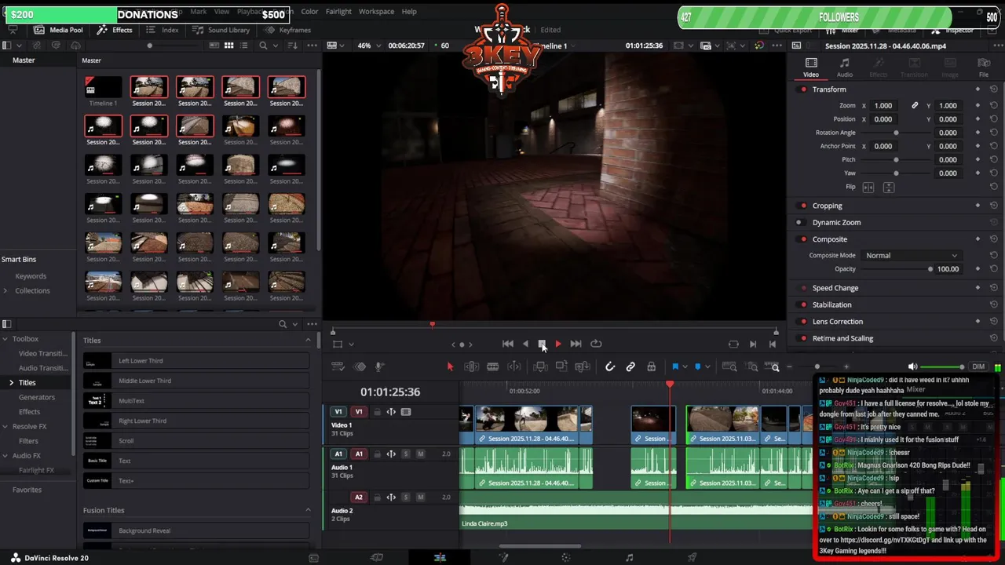Collapse the Titles list section
Image resolution: width=1005 pixels, height=565 pixels.
point(308,340)
